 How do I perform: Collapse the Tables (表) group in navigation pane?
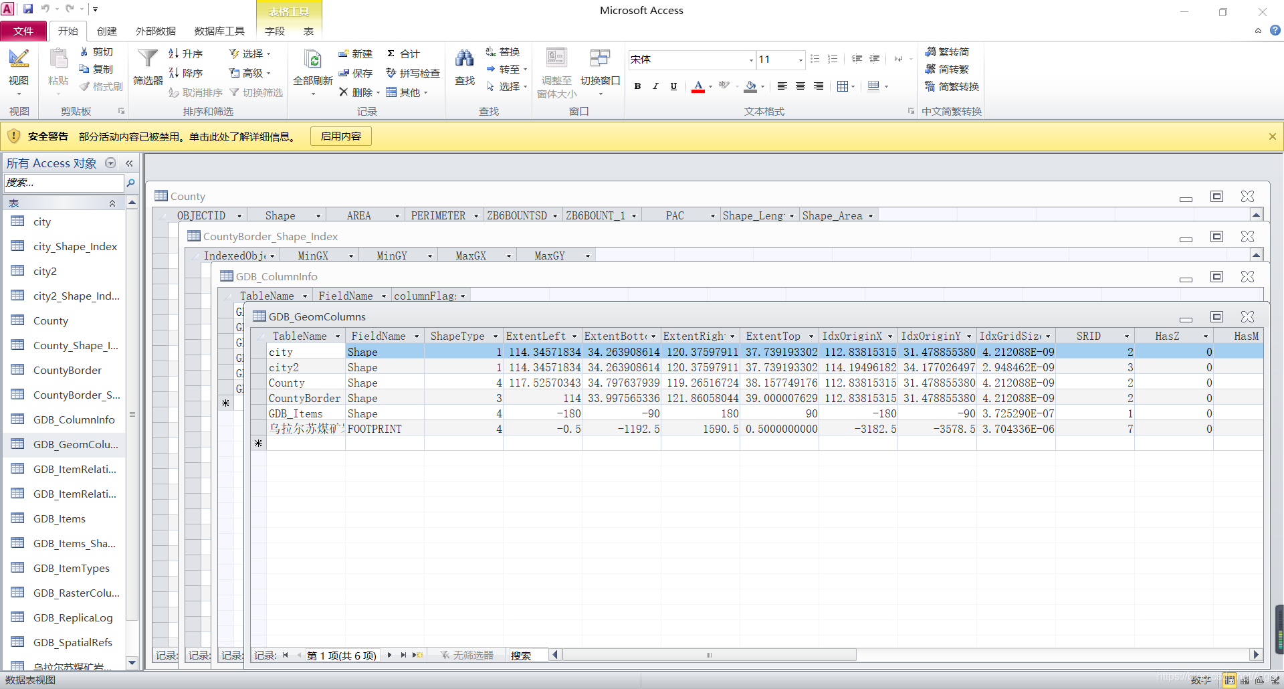[x=112, y=203]
